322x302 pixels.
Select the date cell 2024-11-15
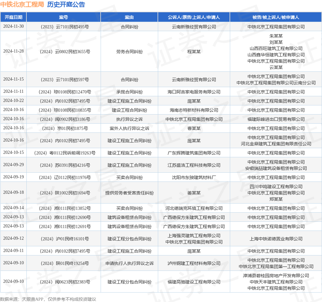point(14,79)
